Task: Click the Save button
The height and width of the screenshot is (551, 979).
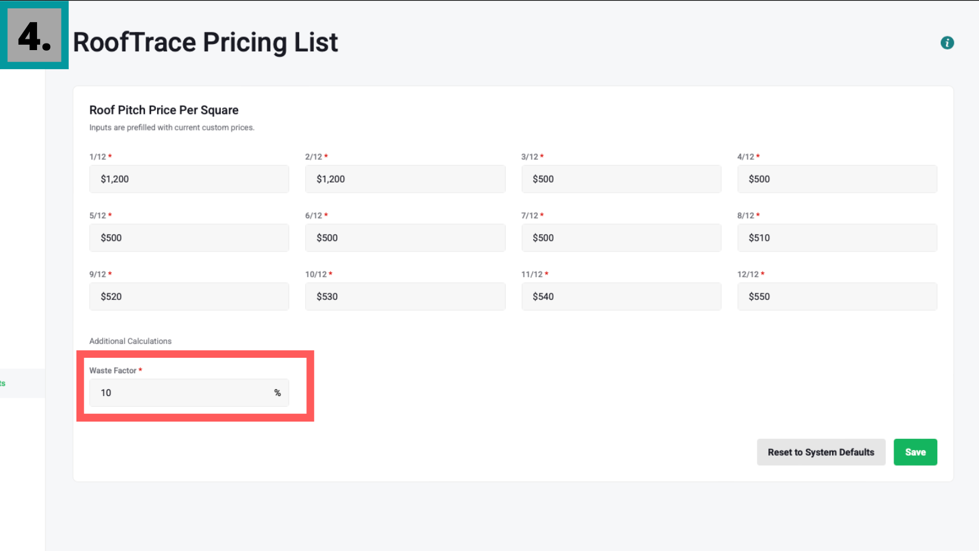Action: 915,452
